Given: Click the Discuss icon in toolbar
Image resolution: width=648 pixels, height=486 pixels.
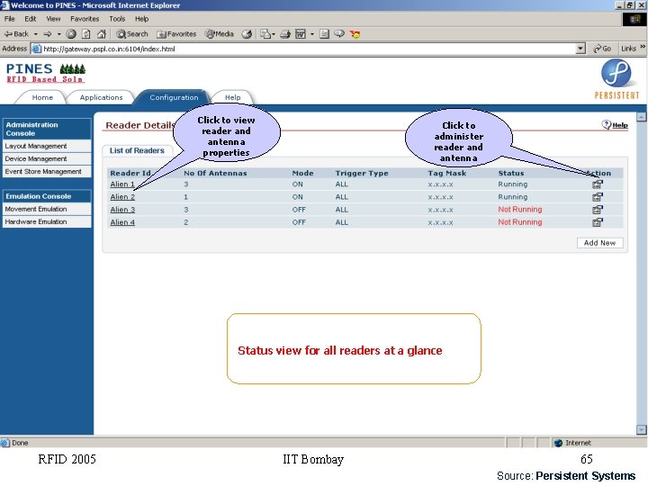Looking at the screenshot, I should (339, 34).
